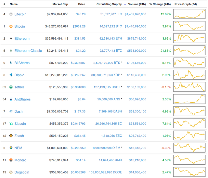Viewport: 208px width, 178px height.
Task: Sort table by Price column header
Action: 82,4
